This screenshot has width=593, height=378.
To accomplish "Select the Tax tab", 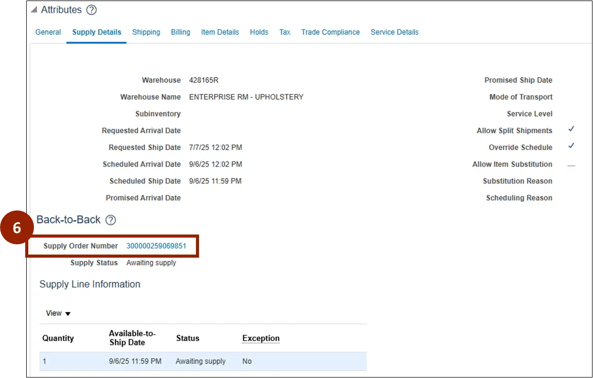I will (x=285, y=32).
